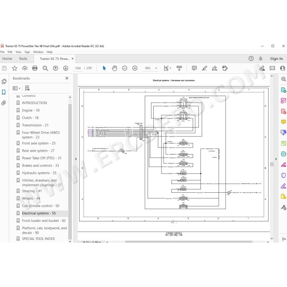The image size is (287, 287).
Task: Open the Hydraulic systems - 35 bookmark
Action: point(39,173)
